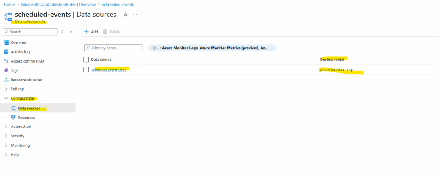The image size is (439, 178).
Task: Click the Overview sidebar icon
Action: [6, 42]
